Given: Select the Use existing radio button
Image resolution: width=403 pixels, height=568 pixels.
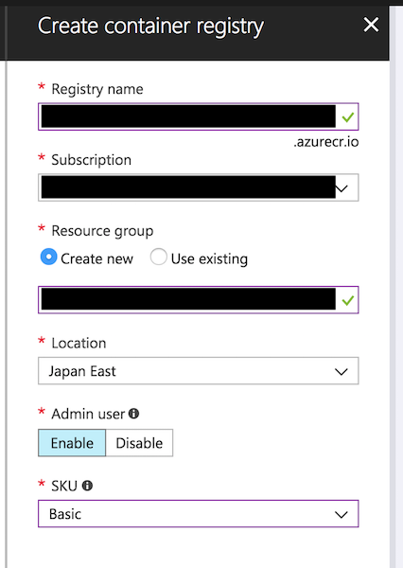Looking at the screenshot, I should pyautogui.click(x=159, y=257).
